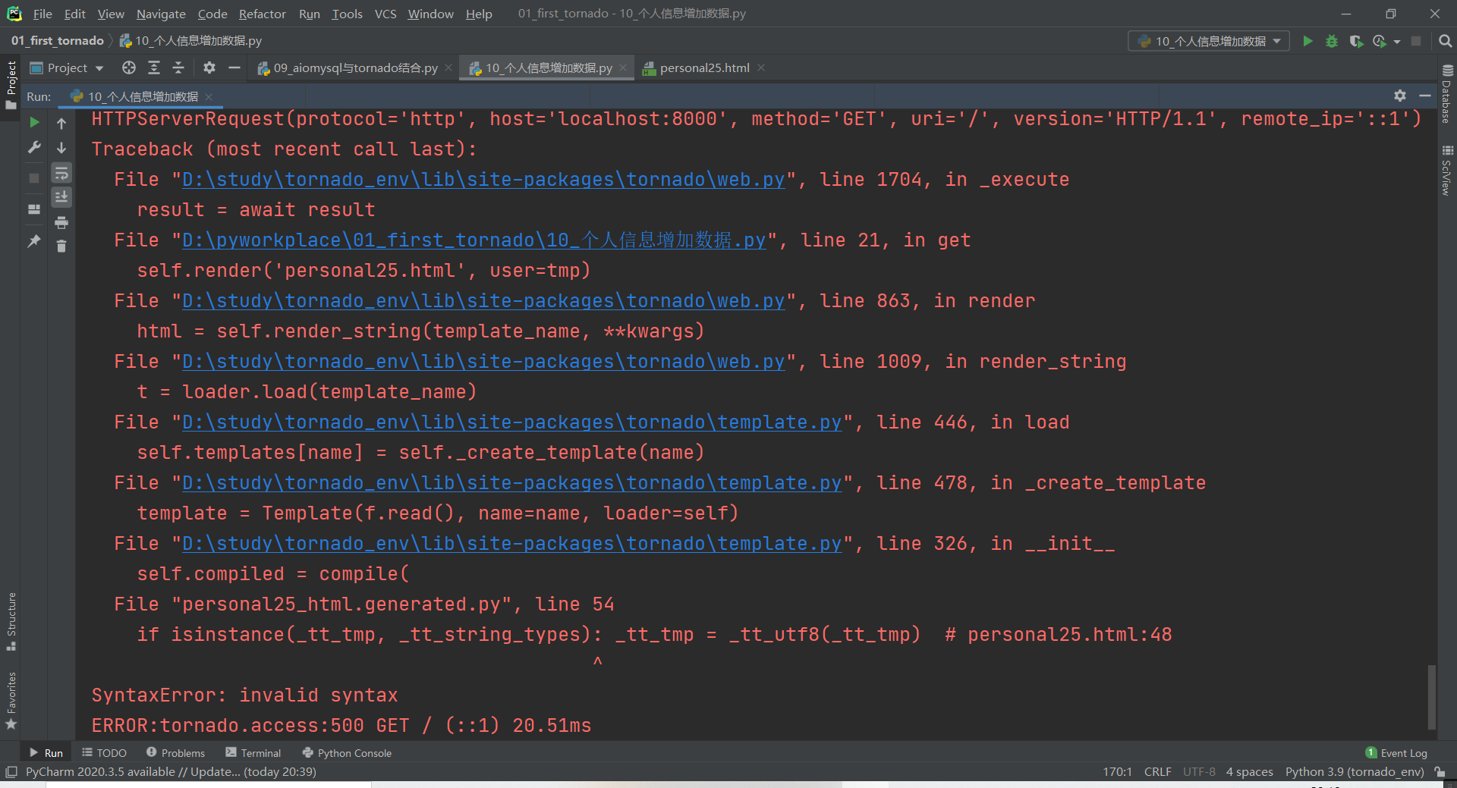Screen dimensions: 1457x788
Task: Rerun the program in Run panel
Action: (34, 122)
